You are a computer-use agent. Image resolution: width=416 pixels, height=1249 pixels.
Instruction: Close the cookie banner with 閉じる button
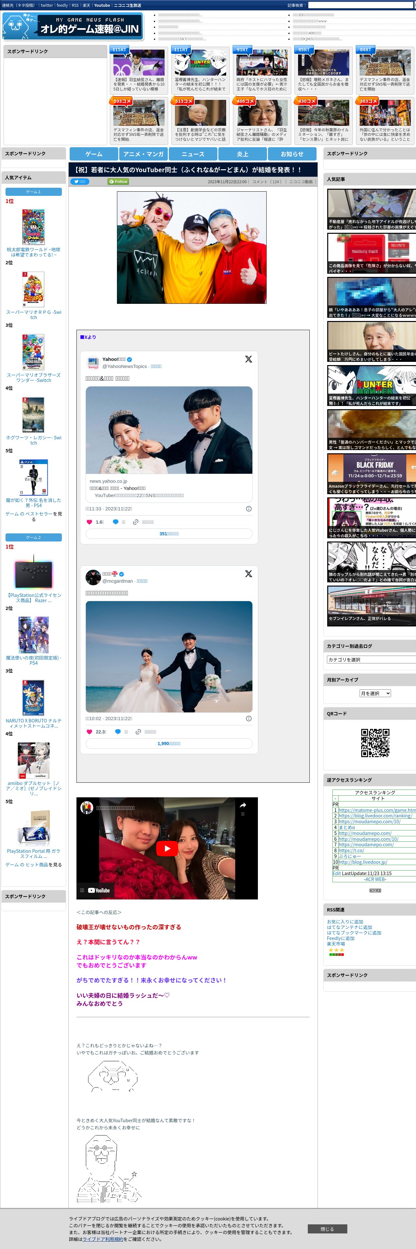pos(327,1229)
